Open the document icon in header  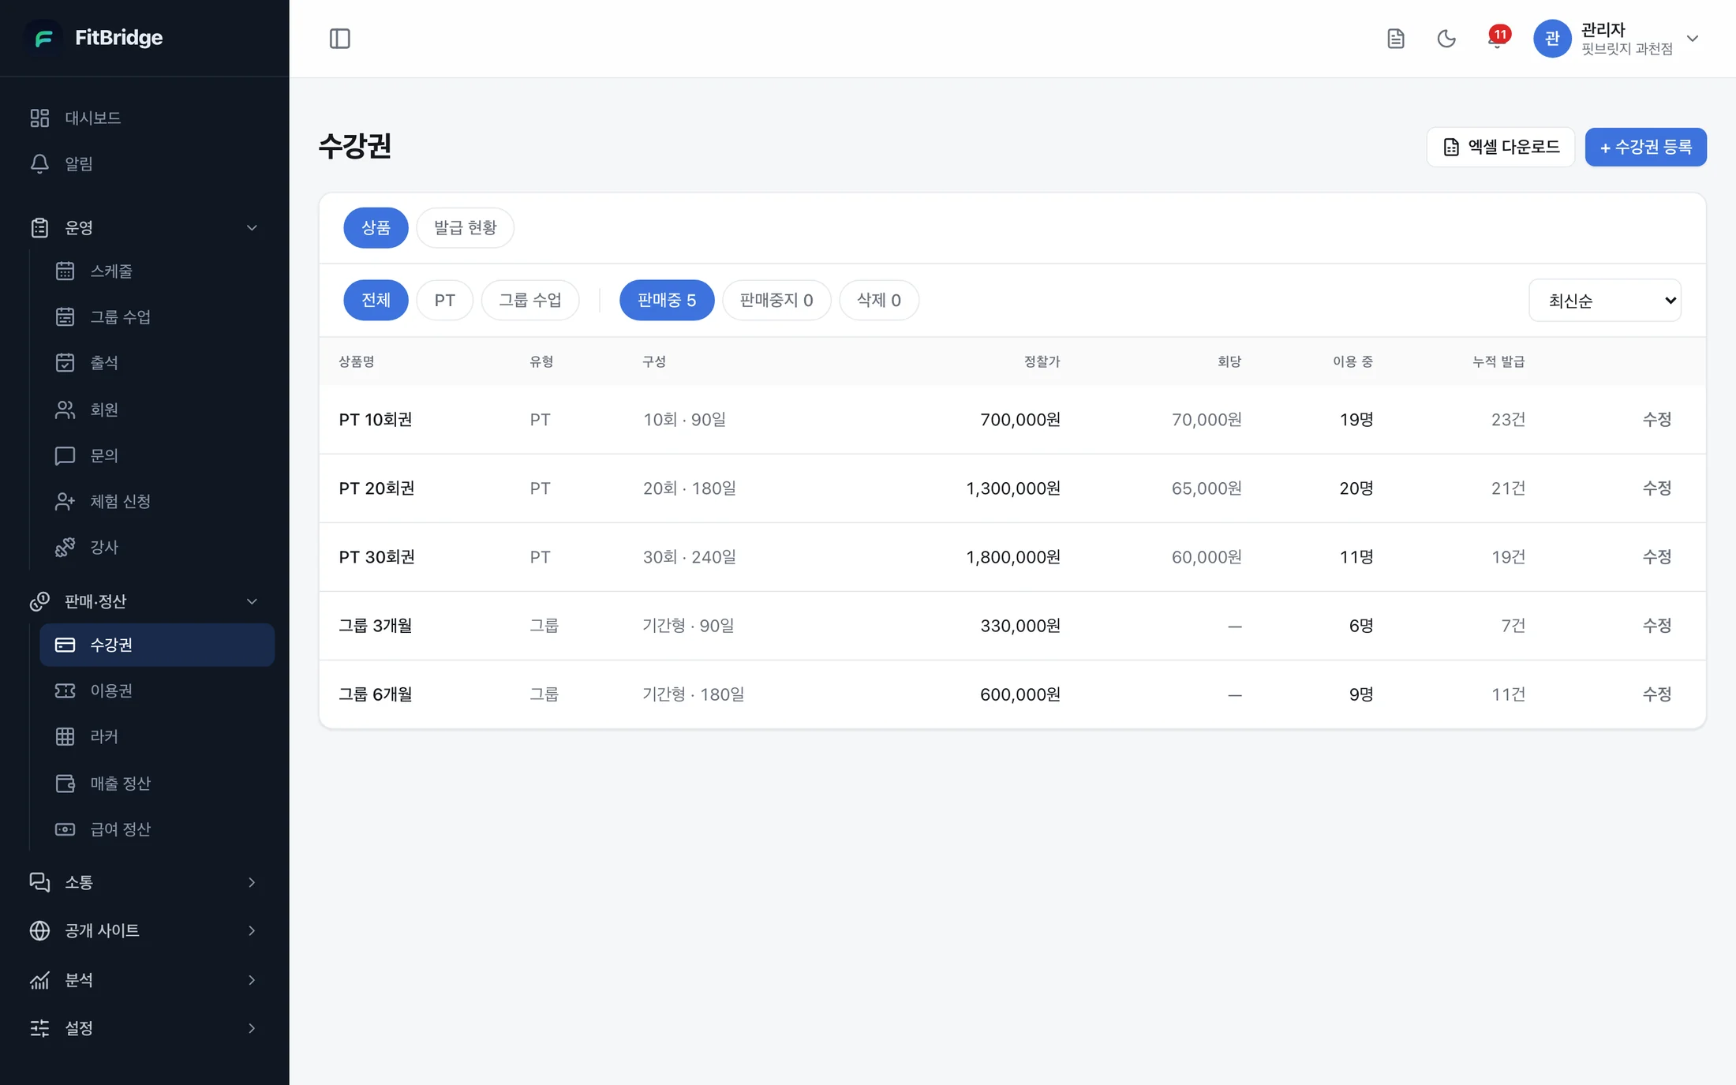[1395, 38]
